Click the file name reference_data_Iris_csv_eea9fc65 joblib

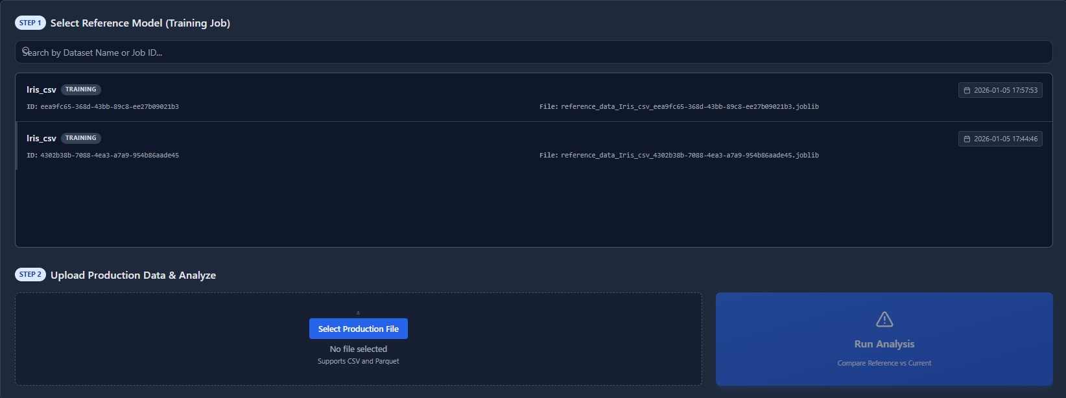[x=689, y=106]
